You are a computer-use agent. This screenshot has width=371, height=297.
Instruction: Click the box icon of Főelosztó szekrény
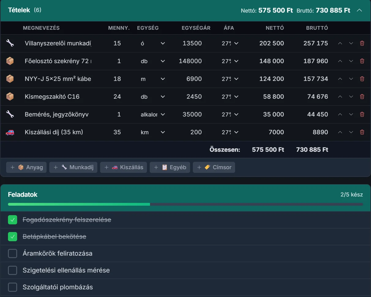10,61
